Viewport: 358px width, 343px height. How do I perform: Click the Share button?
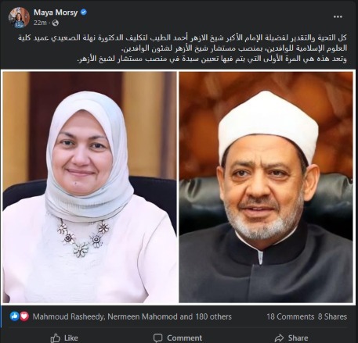[291, 338]
